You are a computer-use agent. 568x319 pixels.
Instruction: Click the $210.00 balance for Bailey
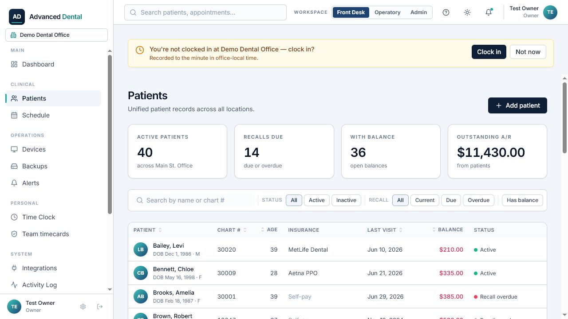[x=451, y=249]
